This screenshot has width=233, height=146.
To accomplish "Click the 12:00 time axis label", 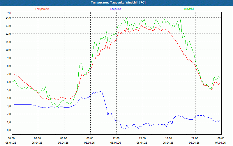I will [x=116, y=138].
